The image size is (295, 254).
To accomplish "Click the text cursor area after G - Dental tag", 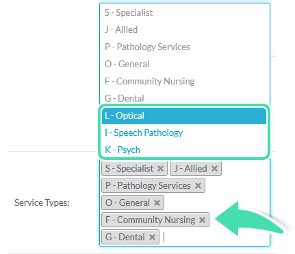I will (214, 237).
